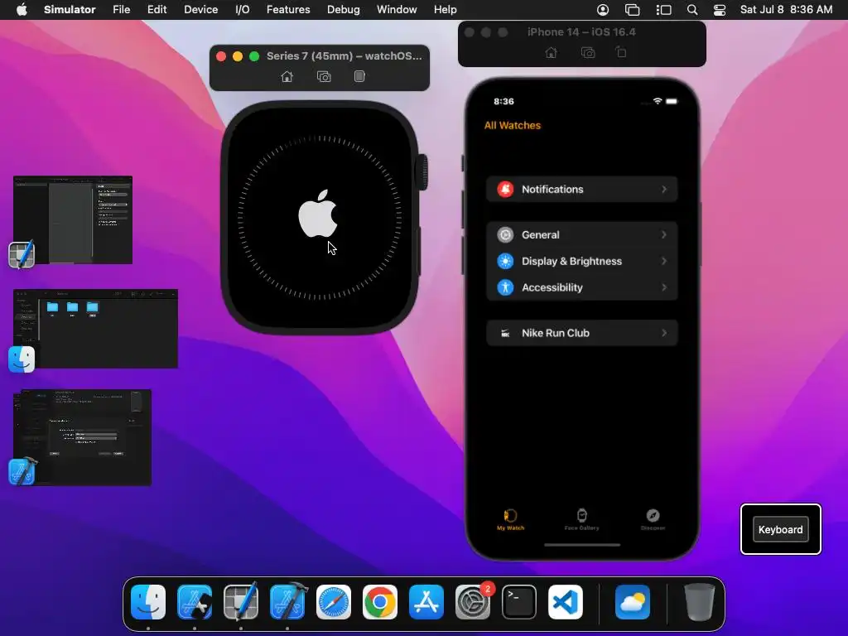Tap the Nike Run Club label text

[556, 333]
